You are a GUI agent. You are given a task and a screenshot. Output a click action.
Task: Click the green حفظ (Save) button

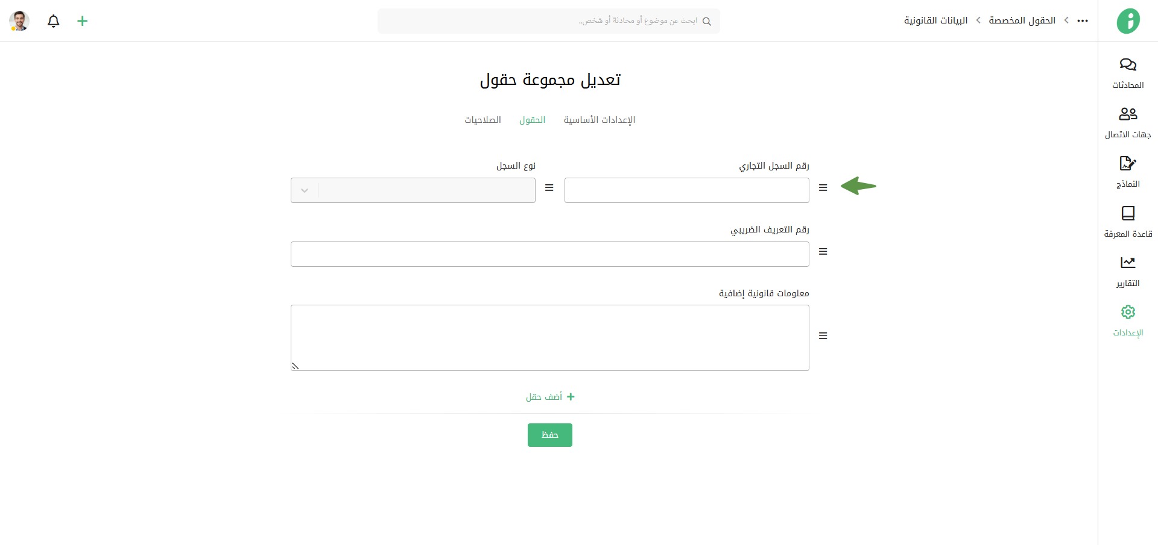pyautogui.click(x=549, y=435)
